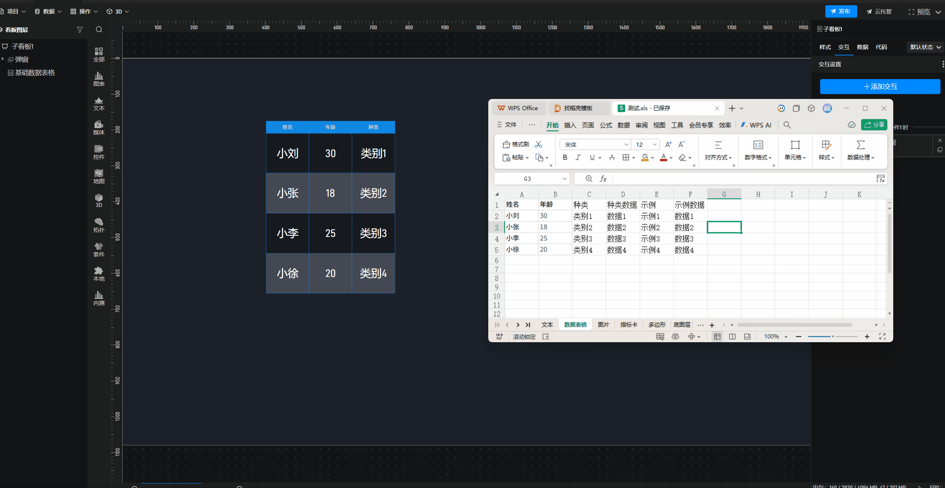
Task: Open the 图表 chart component category
Action: click(99, 79)
